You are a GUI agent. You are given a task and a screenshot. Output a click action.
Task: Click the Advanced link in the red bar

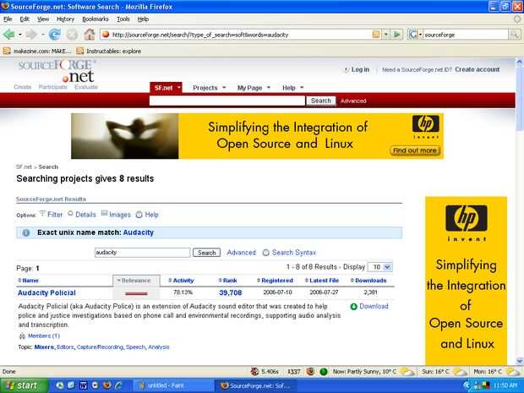pyautogui.click(x=353, y=101)
